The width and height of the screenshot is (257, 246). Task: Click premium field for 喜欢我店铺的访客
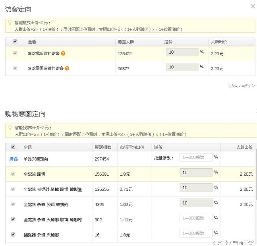pyautogui.click(x=182, y=52)
